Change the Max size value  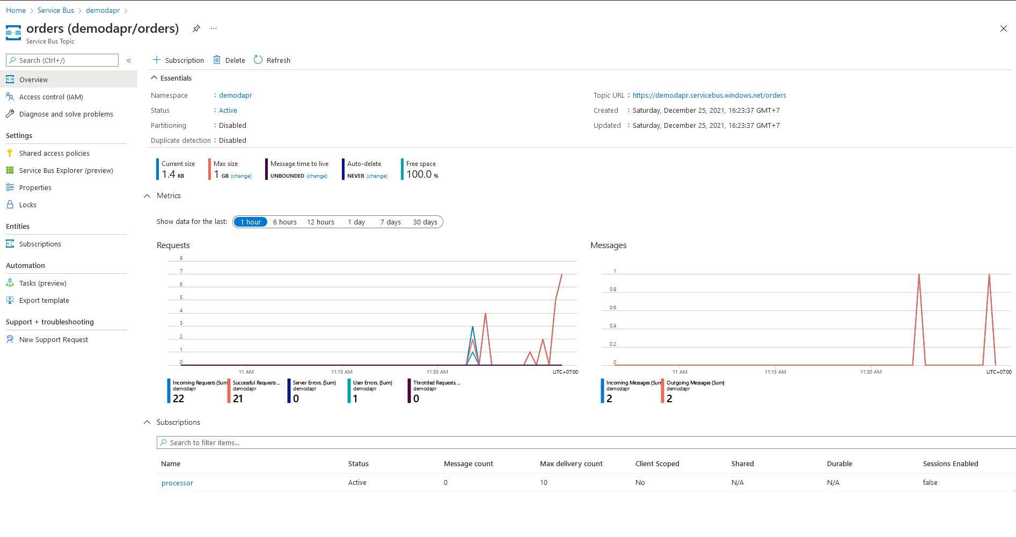(x=242, y=176)
